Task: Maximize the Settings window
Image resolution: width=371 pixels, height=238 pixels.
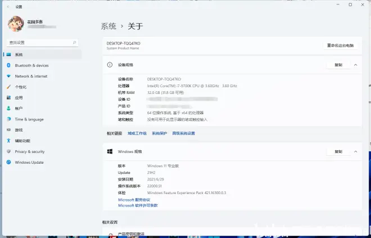Action: (350, 5)
